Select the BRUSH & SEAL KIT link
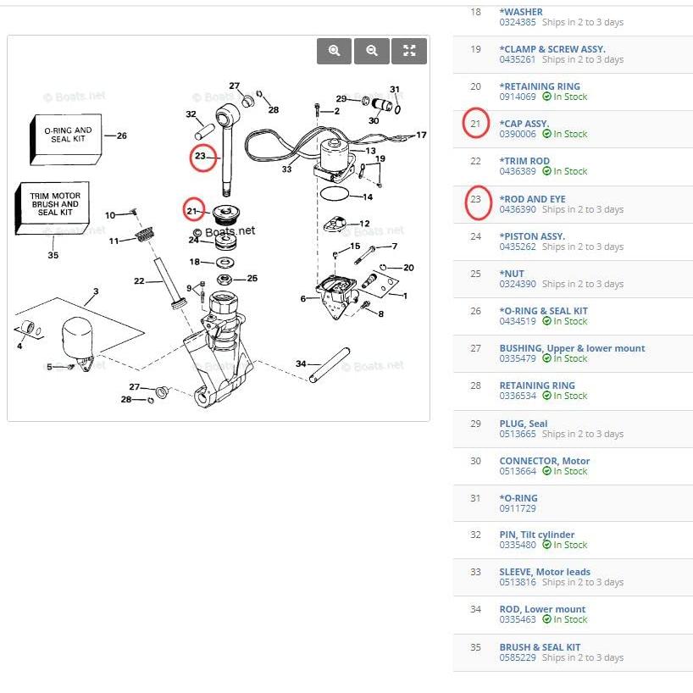The height and width of the screenshot is (693, 693). [540, 647]
